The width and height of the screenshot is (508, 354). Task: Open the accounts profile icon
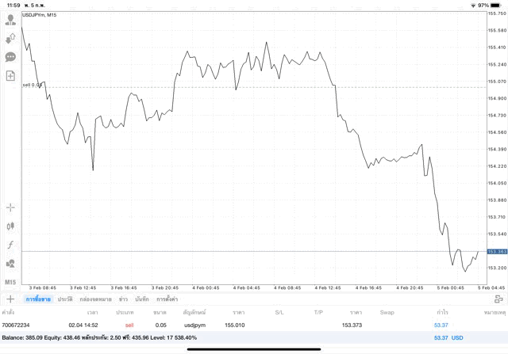pyautogui.click(x=10, y=20)
